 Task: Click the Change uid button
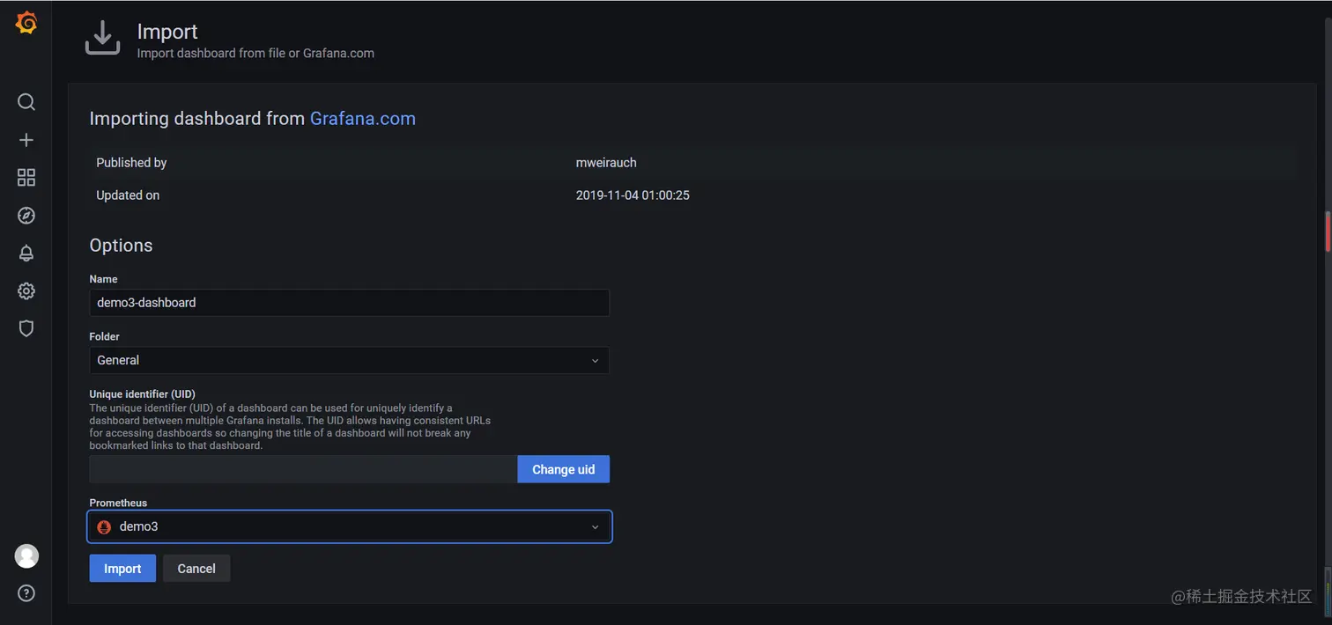pos(564,469)
